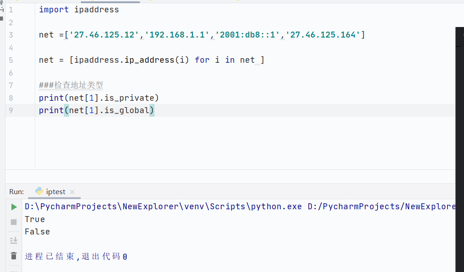Rerun iptest with the green play icon
The height and width of the screenshot is (272, 464).
point(14,207)
